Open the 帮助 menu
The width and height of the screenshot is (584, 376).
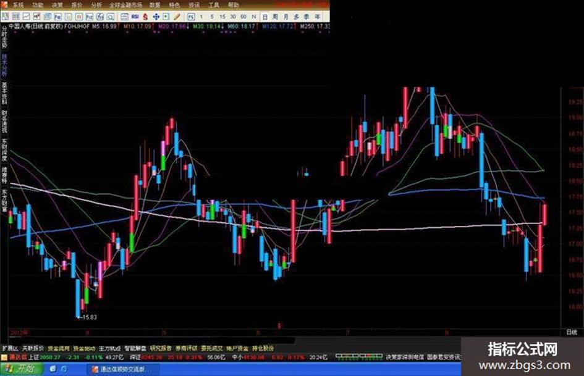(233, 5)
